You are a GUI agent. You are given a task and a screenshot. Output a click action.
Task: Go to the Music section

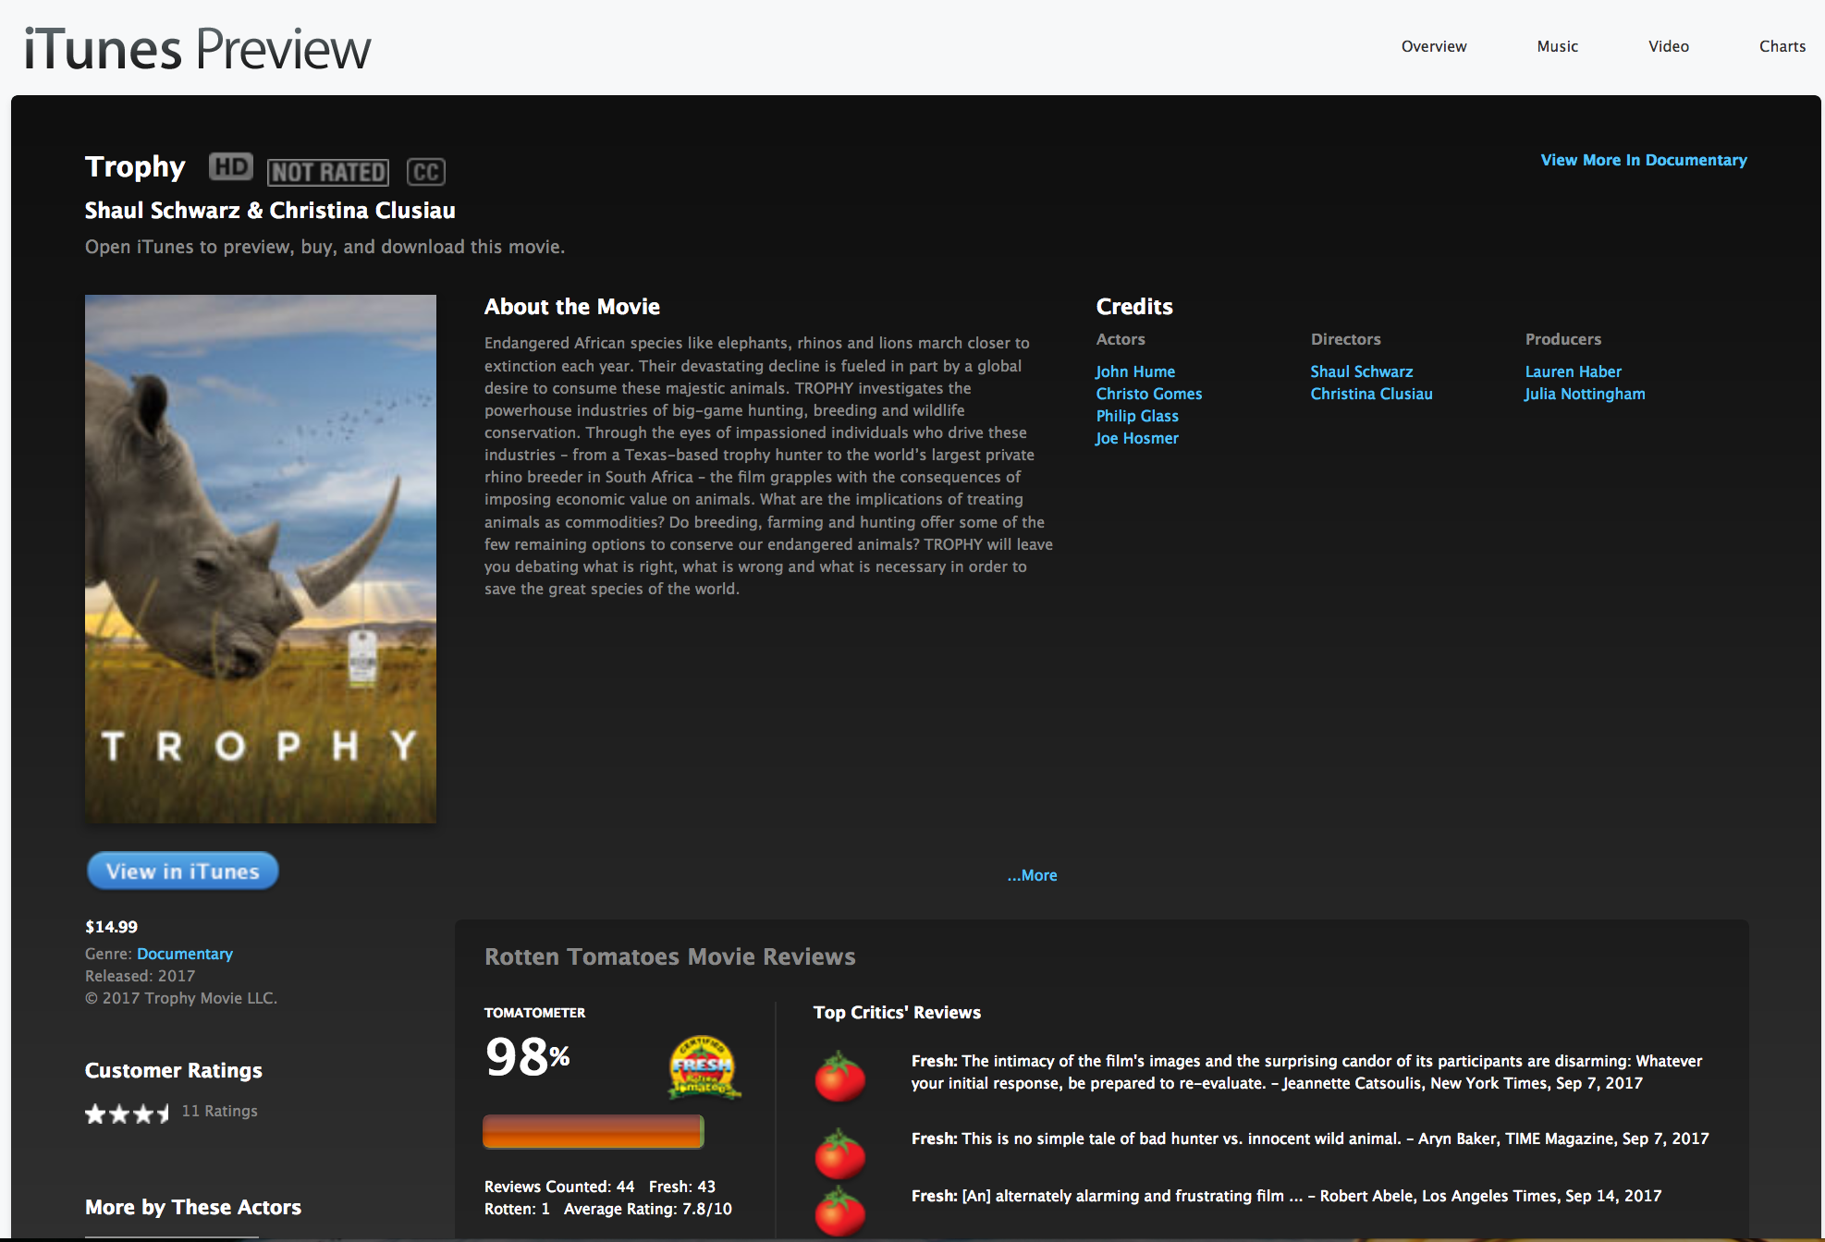[1557, 46]
